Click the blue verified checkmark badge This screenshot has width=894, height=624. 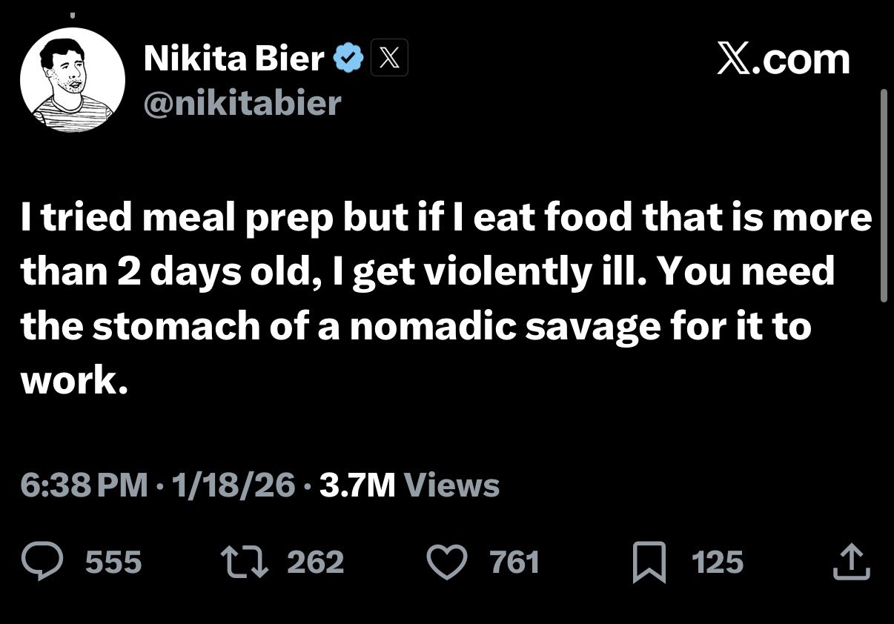tap(348, 59)
